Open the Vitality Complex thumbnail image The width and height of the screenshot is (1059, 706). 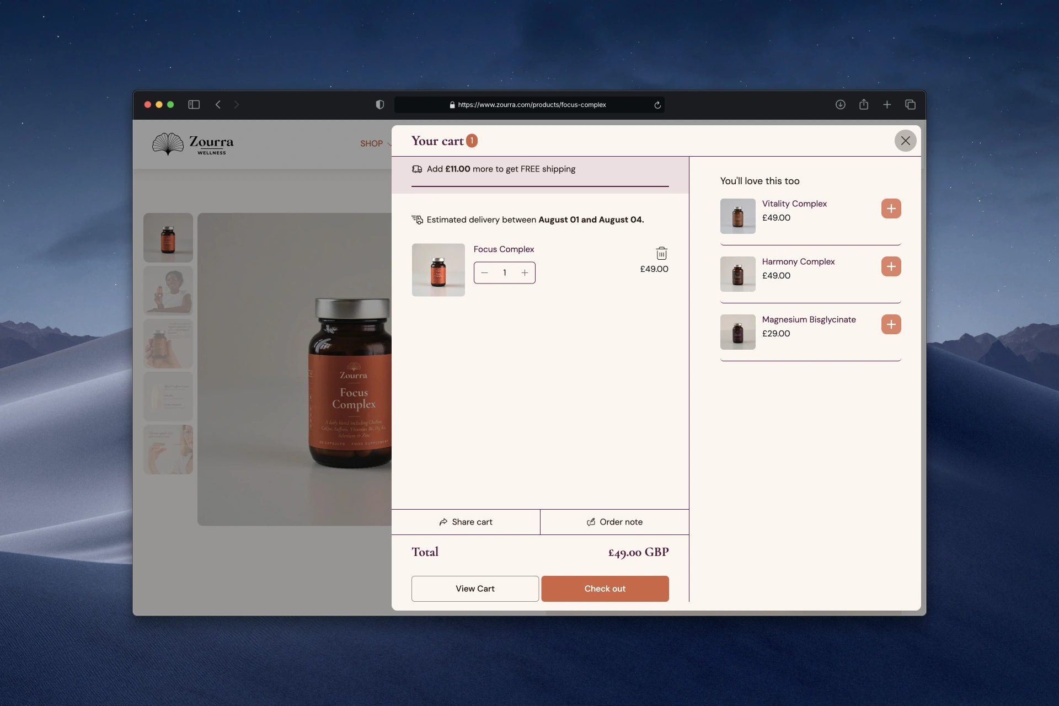pos(737,216)
